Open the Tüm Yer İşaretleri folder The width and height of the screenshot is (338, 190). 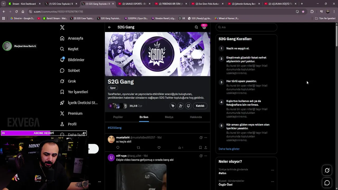[325, 18]
